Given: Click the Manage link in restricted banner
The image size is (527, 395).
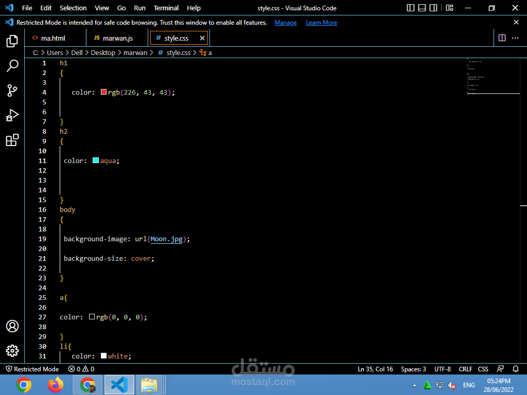Looking at the screenshot, I should (285, 23).
